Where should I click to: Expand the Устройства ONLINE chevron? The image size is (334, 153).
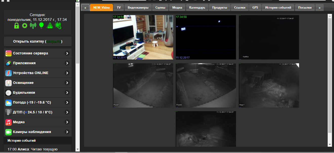point(67,73)
